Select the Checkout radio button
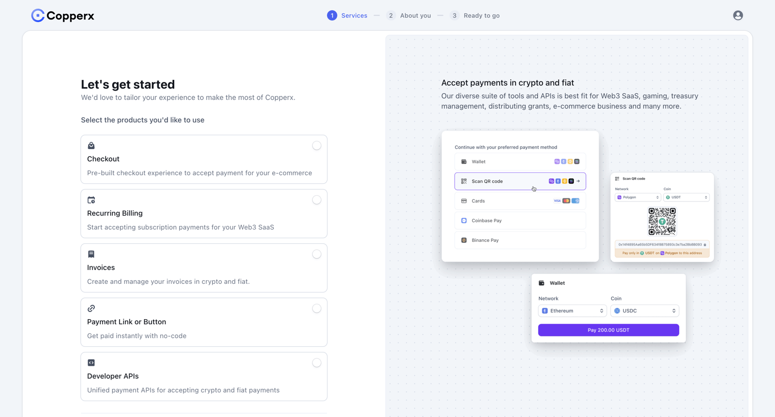 [317, 145]
